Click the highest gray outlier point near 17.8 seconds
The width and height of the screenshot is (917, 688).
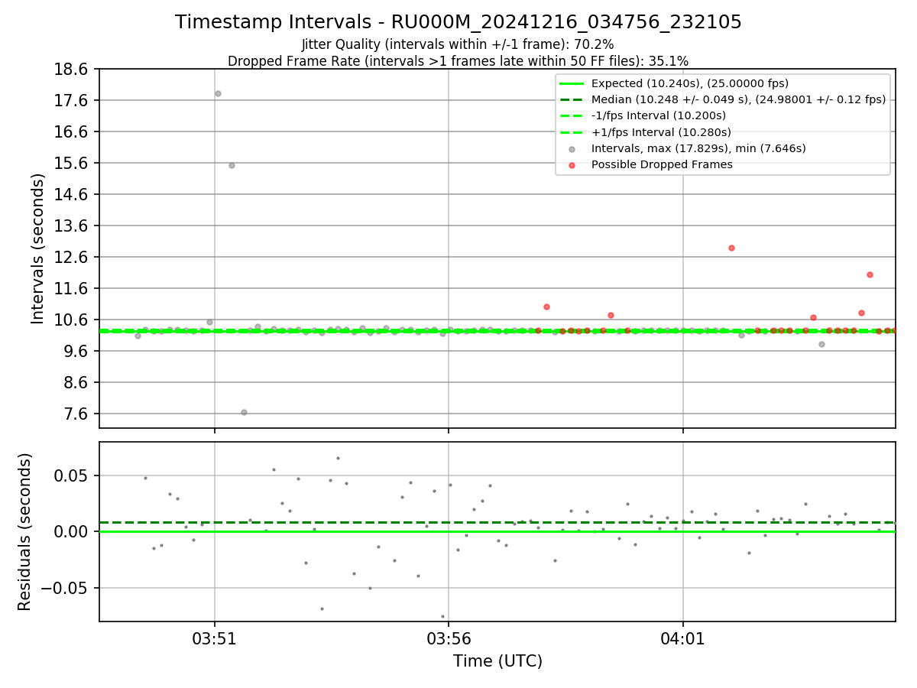(x=218, y=93)
